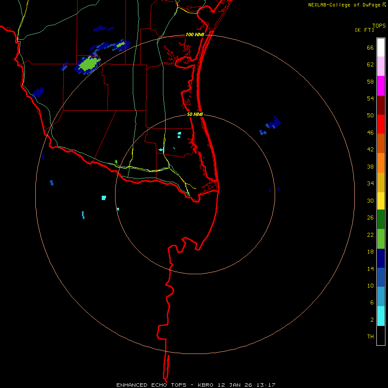Click the "58" legend value
The height and width of the screenshot is (388, 388).
(370, 81)
